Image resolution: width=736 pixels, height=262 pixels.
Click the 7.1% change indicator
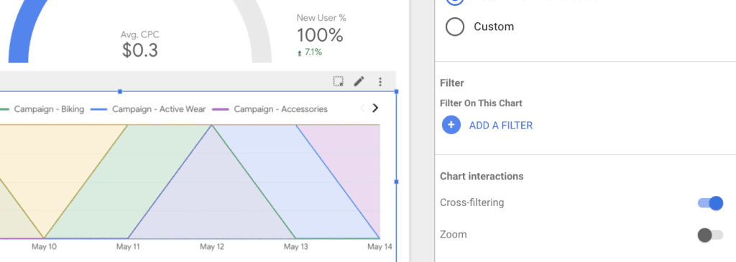[x=310, y=52]
